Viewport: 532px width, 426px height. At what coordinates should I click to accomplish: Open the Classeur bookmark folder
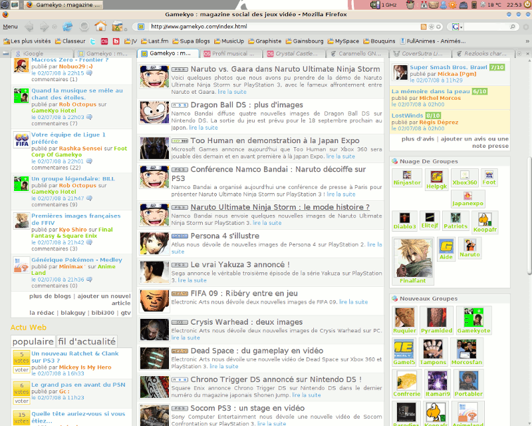click(x=70, y=41)
